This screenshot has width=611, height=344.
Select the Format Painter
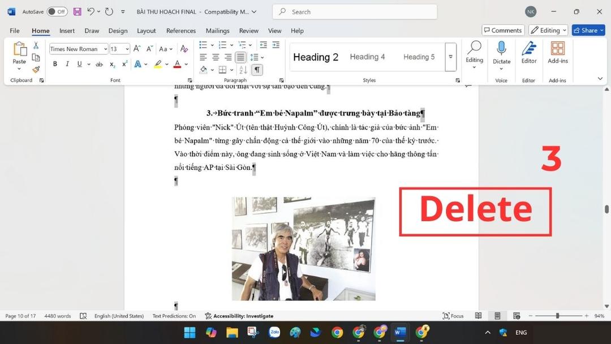[35, 70]
